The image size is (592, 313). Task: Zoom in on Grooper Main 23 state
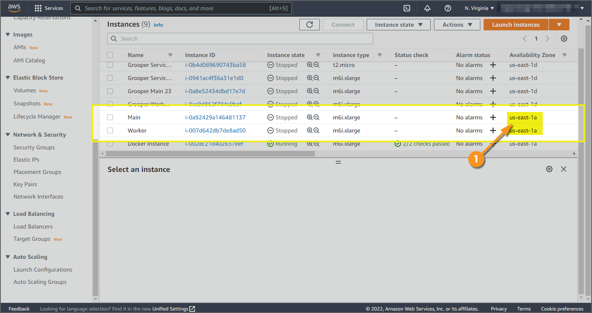[310, 91]
